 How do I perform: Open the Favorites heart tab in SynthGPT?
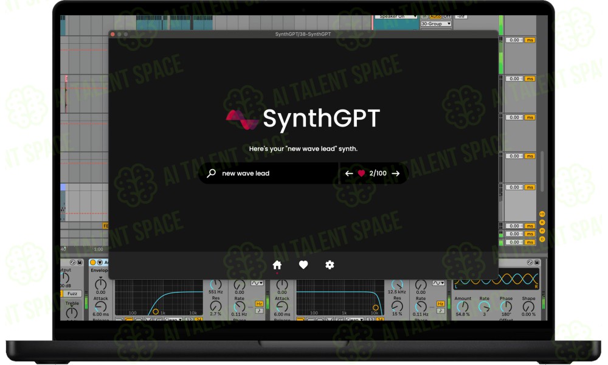(303, 265)
